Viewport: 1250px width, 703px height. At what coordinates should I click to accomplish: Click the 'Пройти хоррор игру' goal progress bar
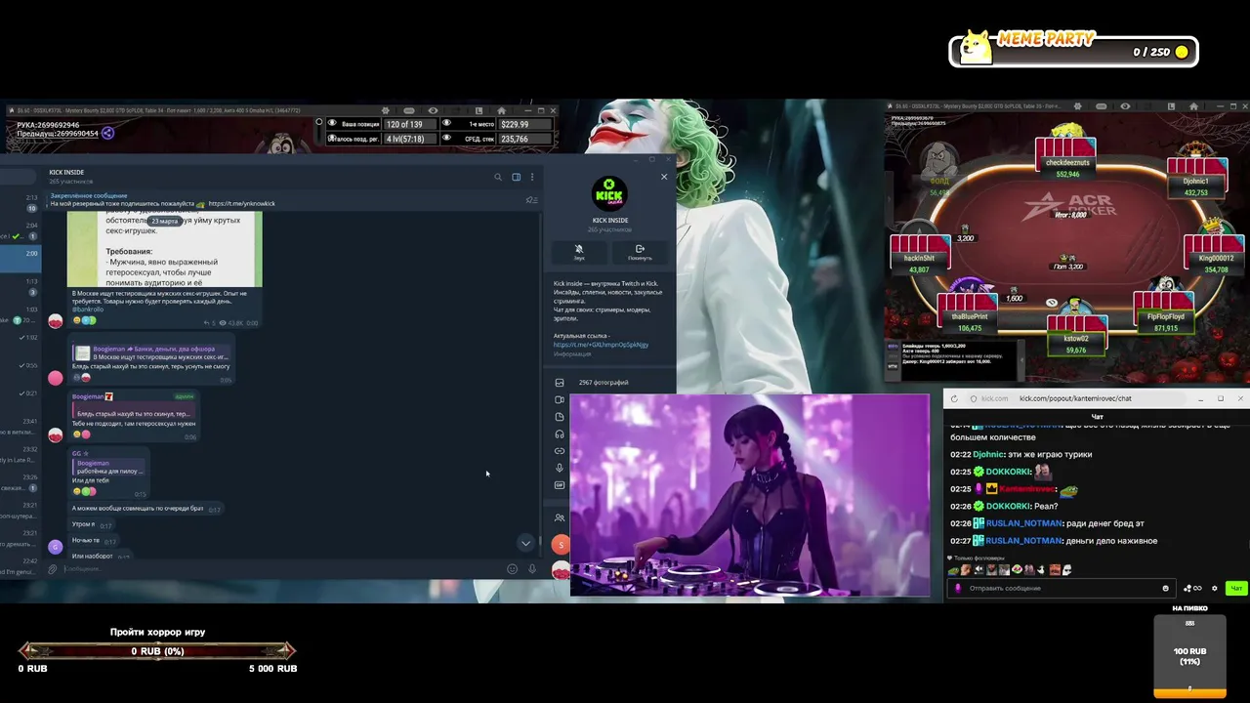pos(157,650)
